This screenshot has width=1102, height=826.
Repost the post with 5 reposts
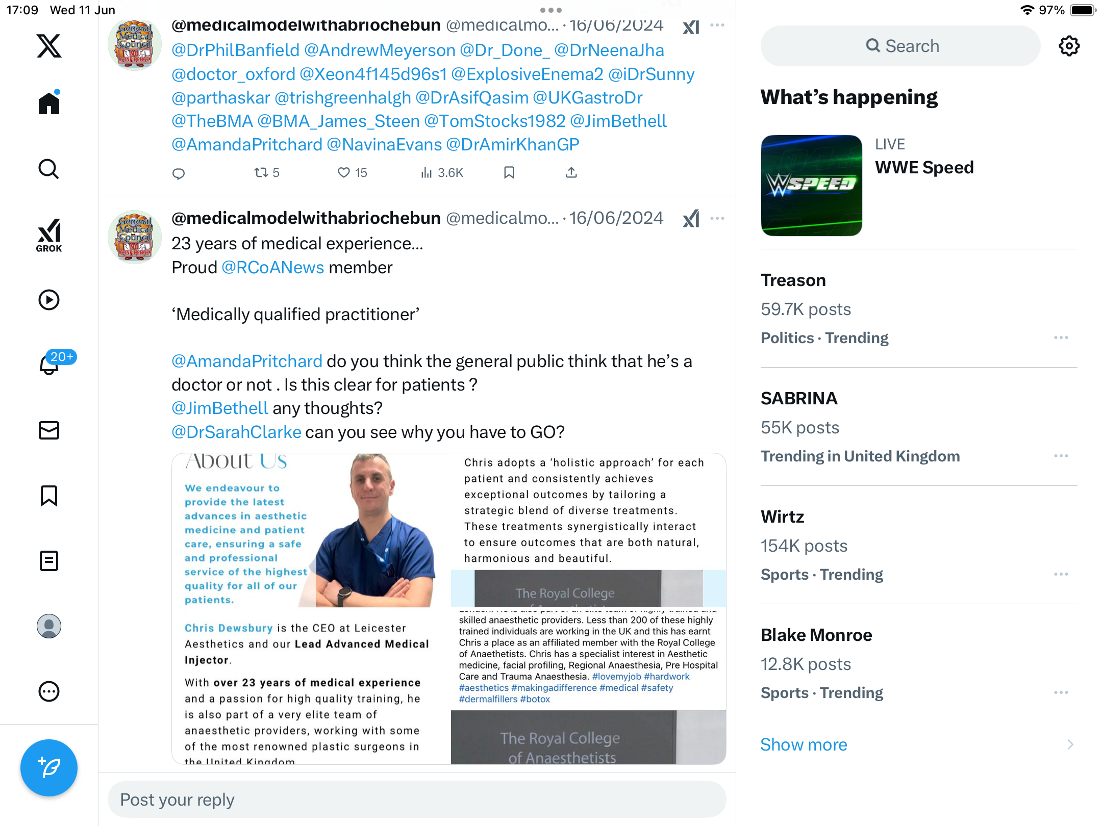[x=266, y=173]
